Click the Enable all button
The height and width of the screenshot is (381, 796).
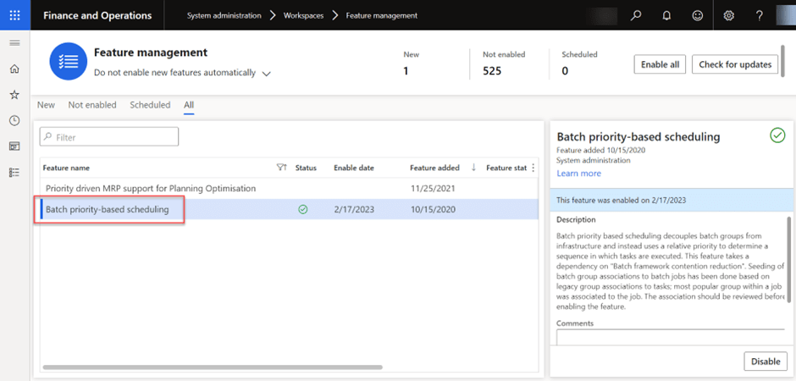point(660,64)
